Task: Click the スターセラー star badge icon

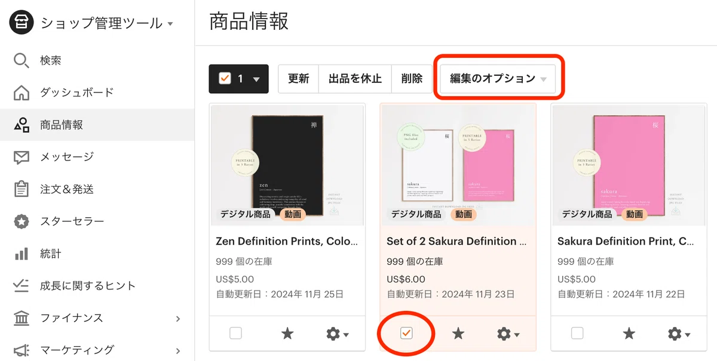Action: [22, 221]
